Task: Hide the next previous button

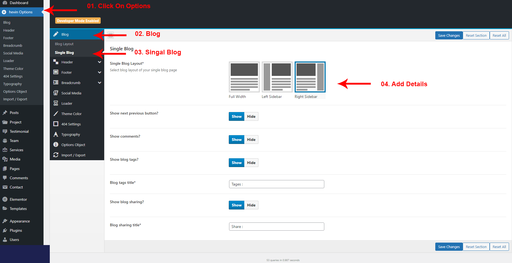Action: point(251,116)
